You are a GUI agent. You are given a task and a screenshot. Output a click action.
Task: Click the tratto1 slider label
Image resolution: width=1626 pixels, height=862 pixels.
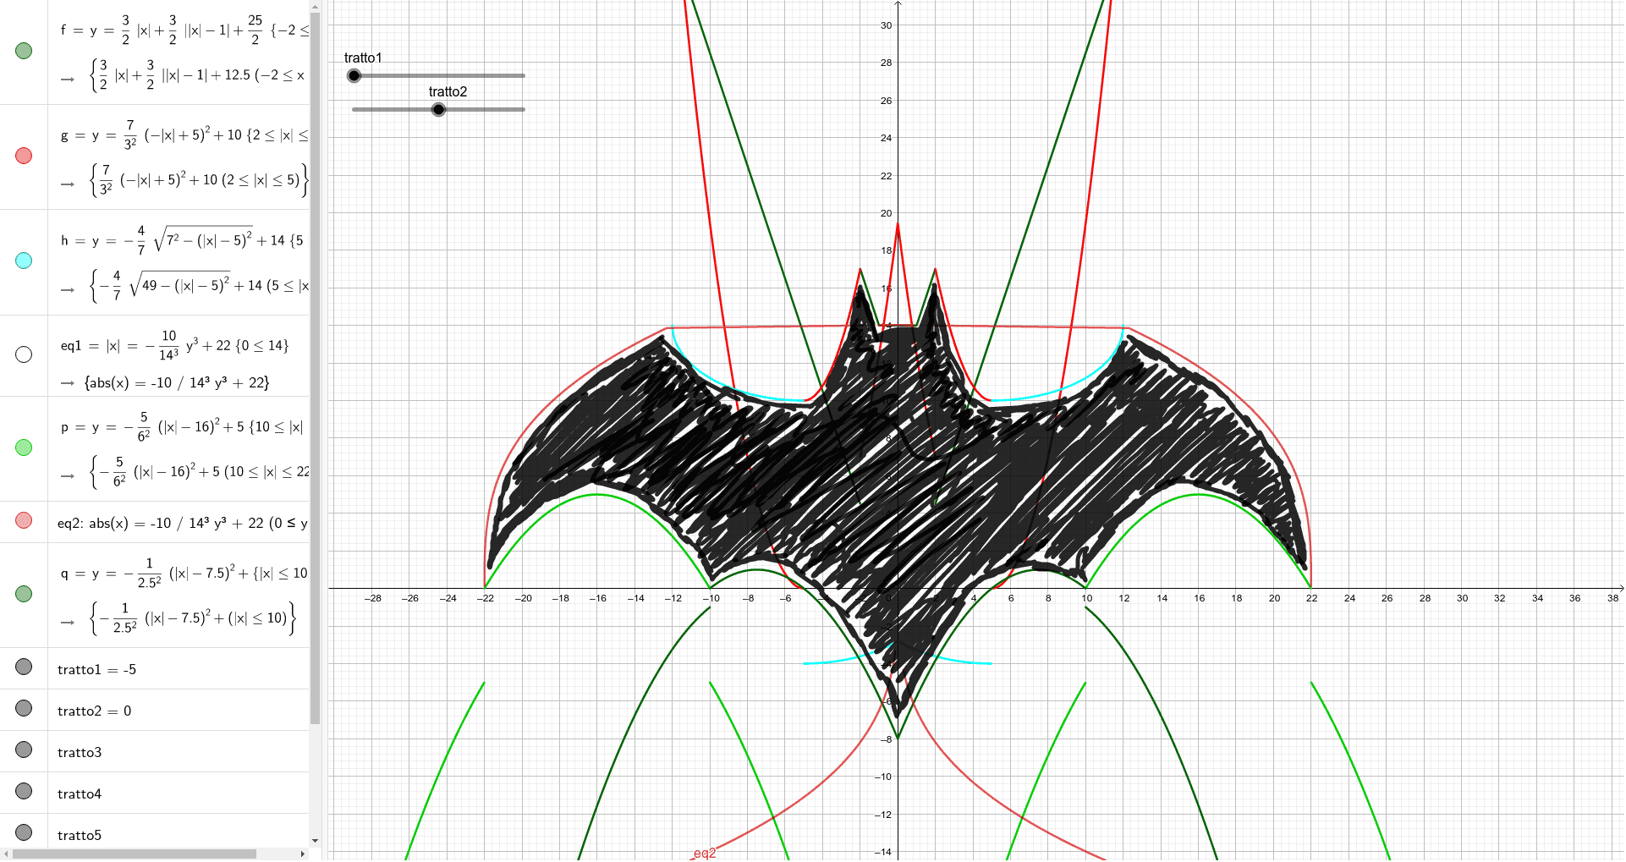click(363, 58)
